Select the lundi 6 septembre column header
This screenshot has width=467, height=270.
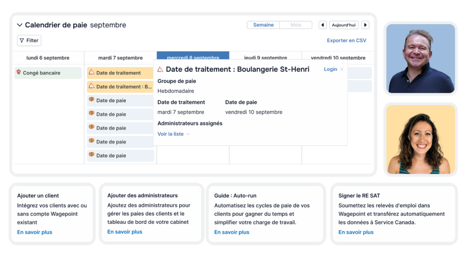point(48,58)
